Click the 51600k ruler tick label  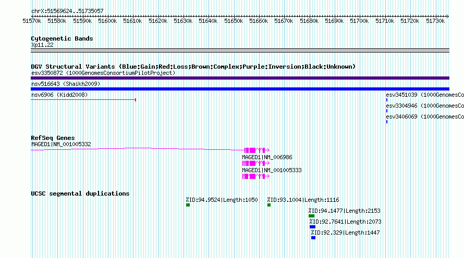[x=107, y=21]
